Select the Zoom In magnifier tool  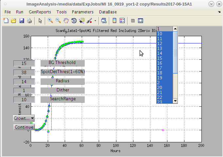click(x=50, y=21)
